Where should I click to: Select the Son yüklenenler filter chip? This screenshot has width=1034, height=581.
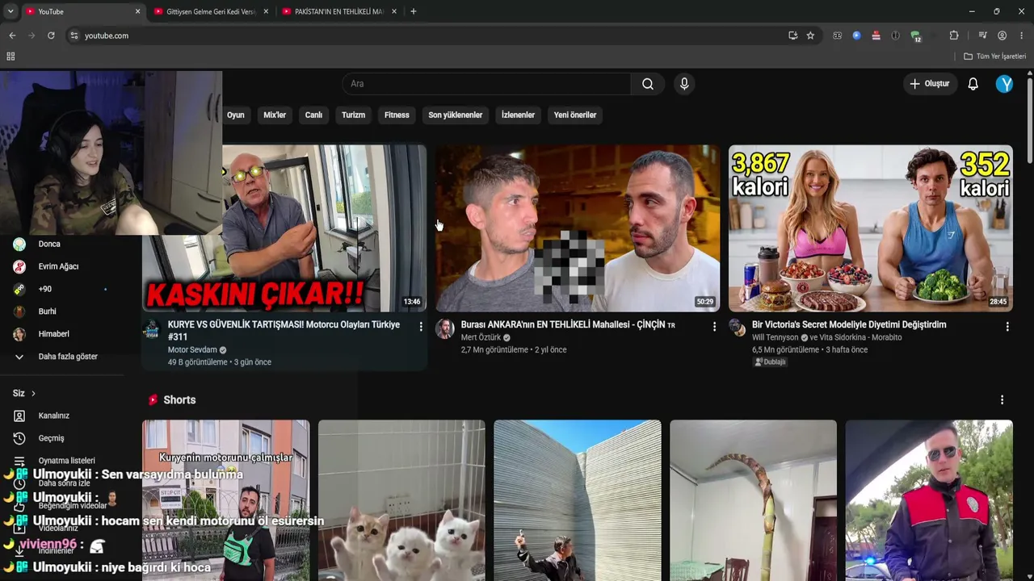(x=456, y=115)
